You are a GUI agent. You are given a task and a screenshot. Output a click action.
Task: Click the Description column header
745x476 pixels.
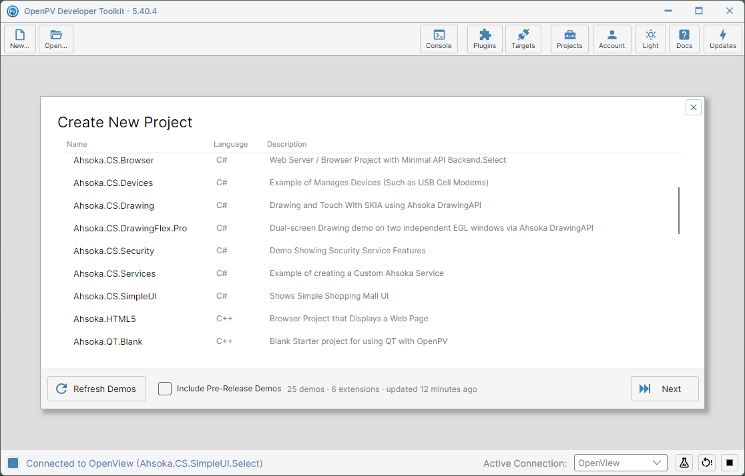point(286,144)
